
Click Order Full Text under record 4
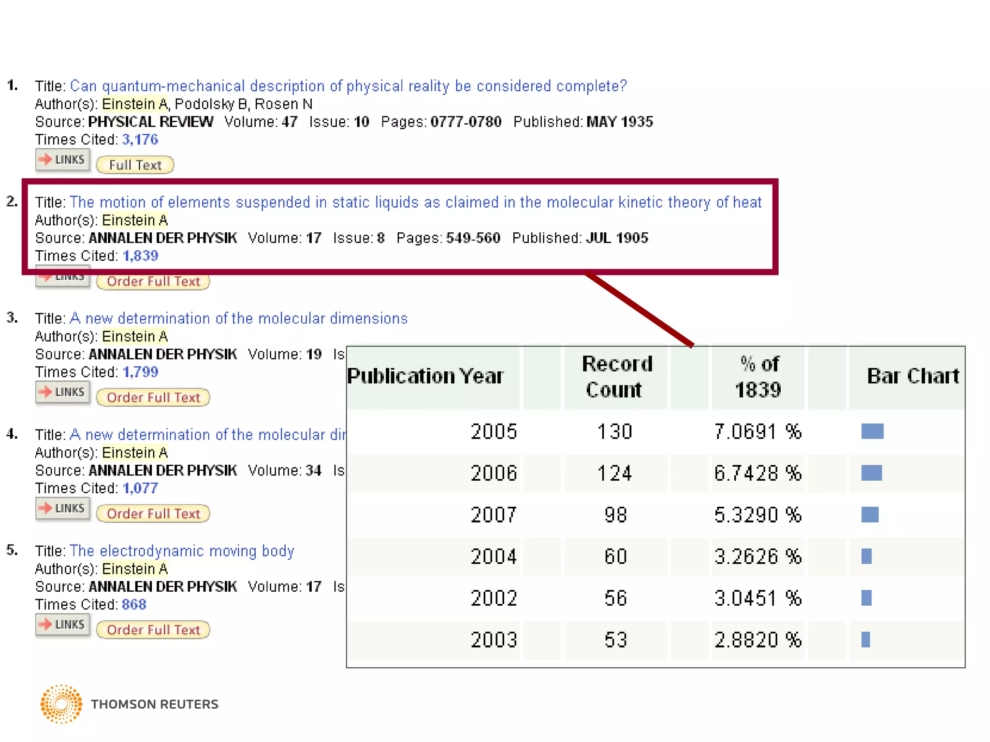pos(153,514)
